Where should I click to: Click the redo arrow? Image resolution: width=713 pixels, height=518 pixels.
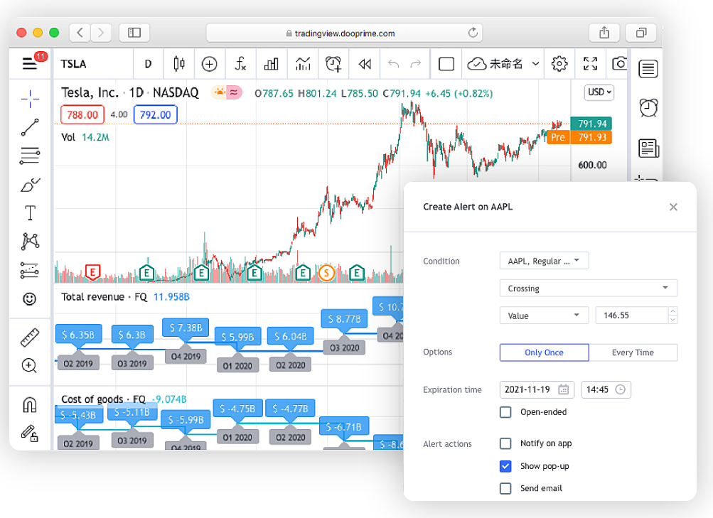click(x=415, y=64)
